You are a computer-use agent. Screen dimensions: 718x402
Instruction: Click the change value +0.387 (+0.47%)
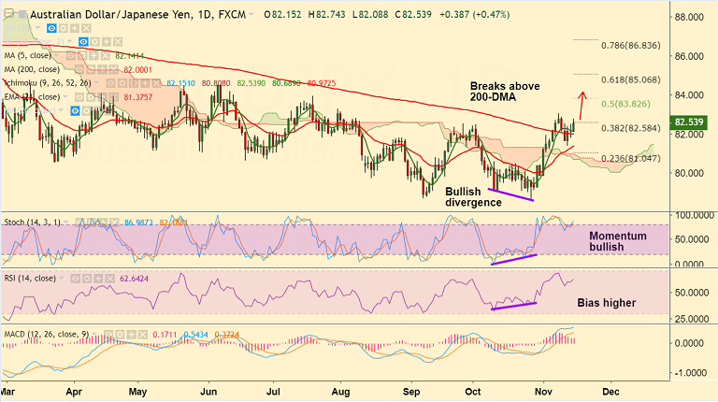point(474,15)
